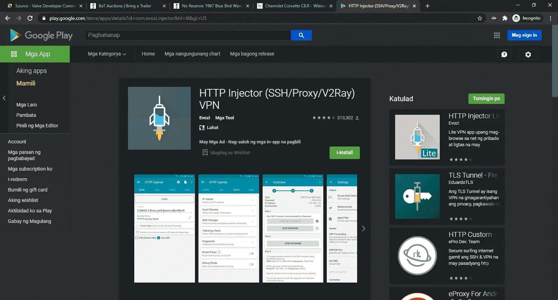The image size is (558, 300).
Task: Click the Tumingin pa button
Action: click(x=486, y=99)
